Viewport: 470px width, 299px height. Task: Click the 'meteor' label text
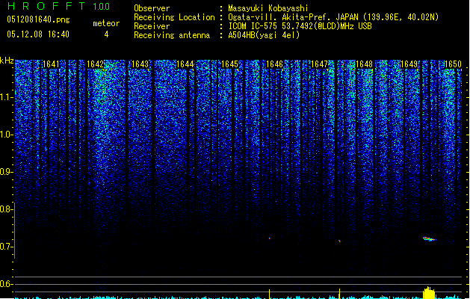(x=106, y=23)
